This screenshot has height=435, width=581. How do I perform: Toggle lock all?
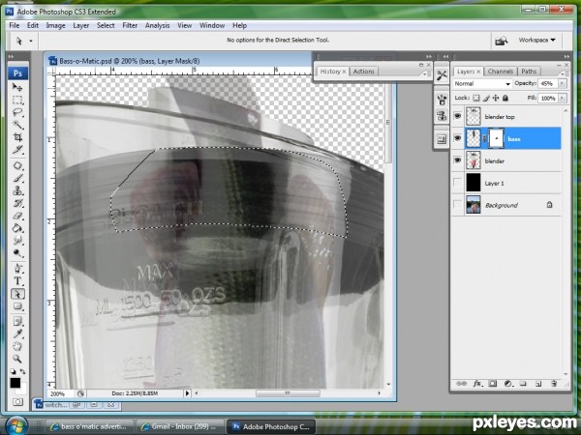pyautogui.click(x=505, y=98)
